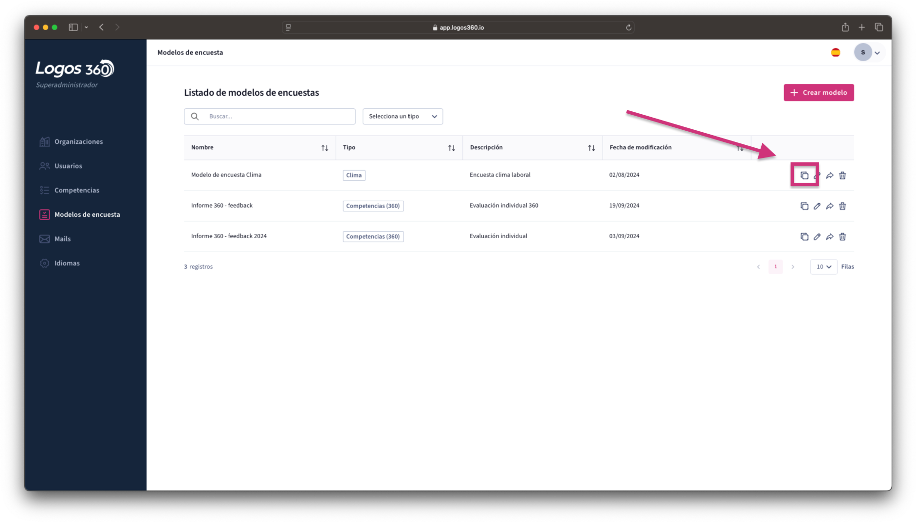Click the Crear modelo button

pyautogui.click(x=819, y=92)
